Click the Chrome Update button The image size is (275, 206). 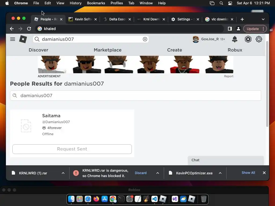click(253, 29)
